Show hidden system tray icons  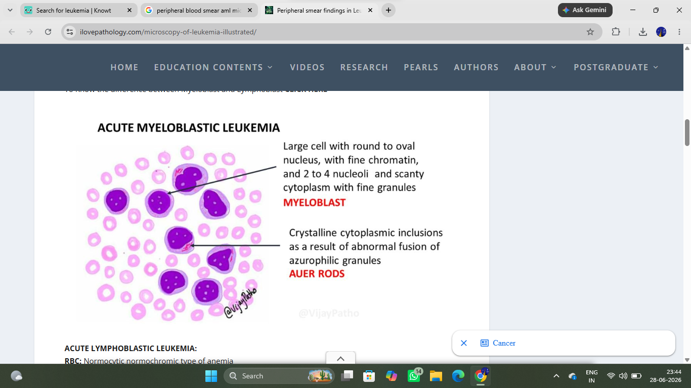click(556, 376)
